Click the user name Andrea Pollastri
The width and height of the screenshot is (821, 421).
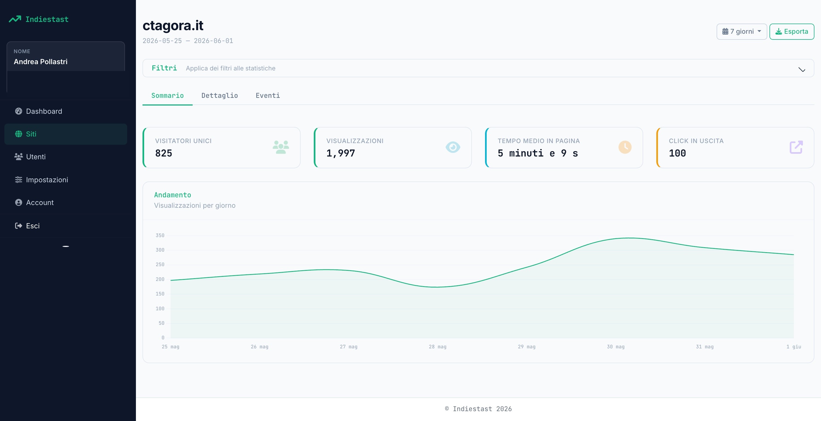[x=41, y=61]
